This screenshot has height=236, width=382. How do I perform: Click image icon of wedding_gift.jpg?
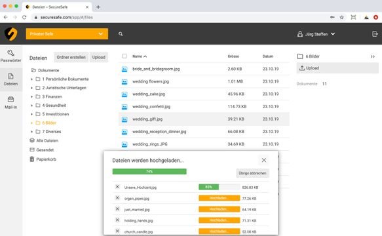click(x=124, y=119)
